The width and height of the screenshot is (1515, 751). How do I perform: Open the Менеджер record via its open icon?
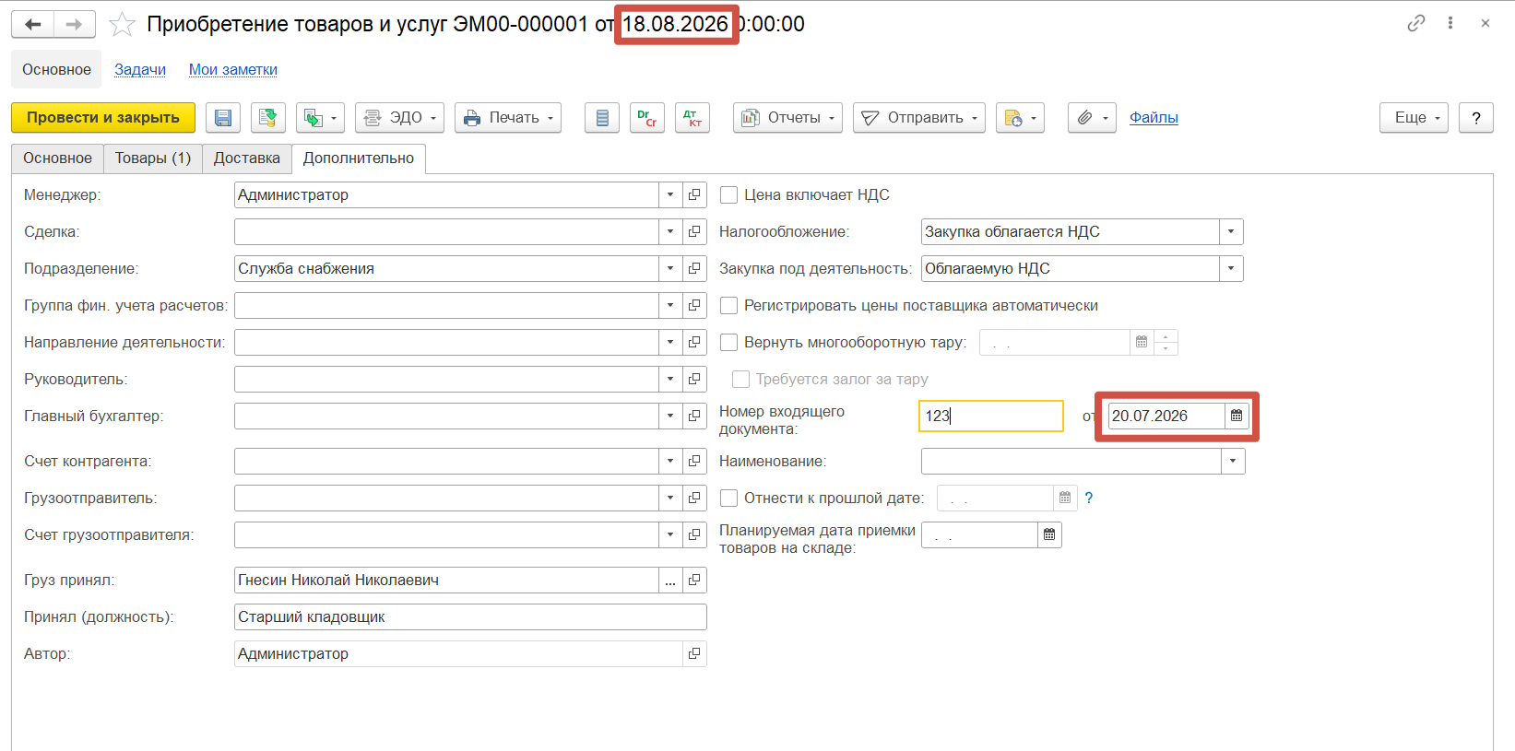click(x=694, y=194)
